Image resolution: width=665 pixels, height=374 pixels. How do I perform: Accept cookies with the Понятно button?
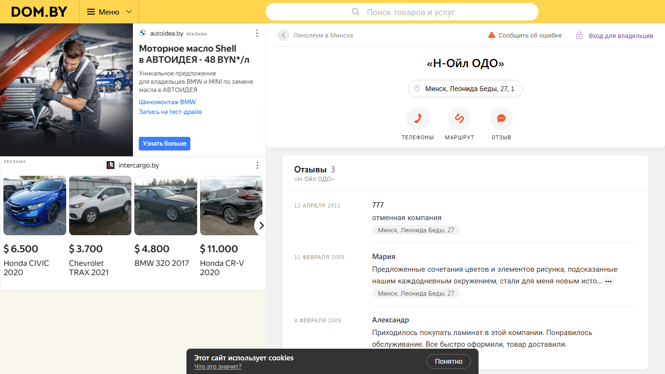448,361
